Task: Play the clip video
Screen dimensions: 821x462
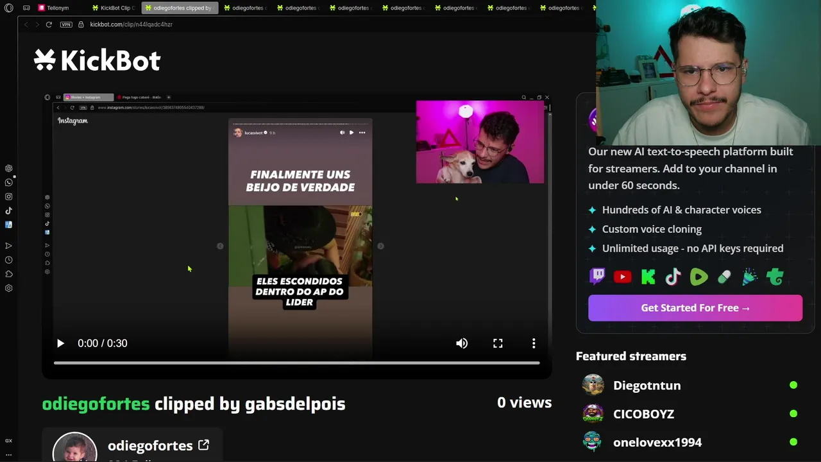Action: point(60,343)
